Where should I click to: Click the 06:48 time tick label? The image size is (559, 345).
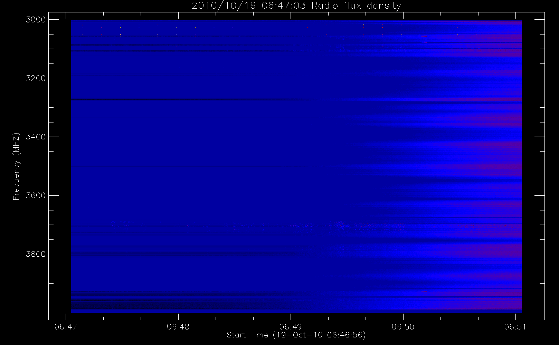(x=178, y=327)
